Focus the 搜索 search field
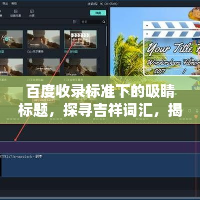 coord(91,22)
